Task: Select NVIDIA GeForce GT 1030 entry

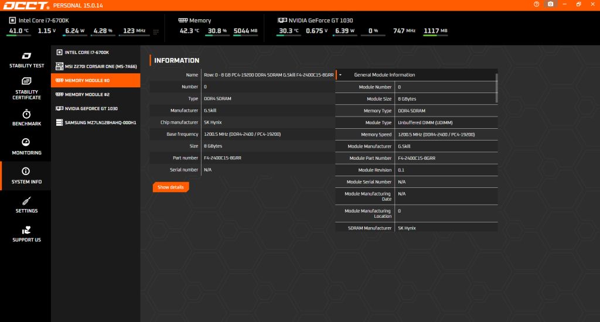Action: point(96,109)
